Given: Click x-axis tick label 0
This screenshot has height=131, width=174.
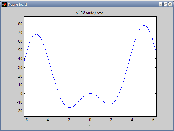Looking at the screenshot, I should 90,120.
